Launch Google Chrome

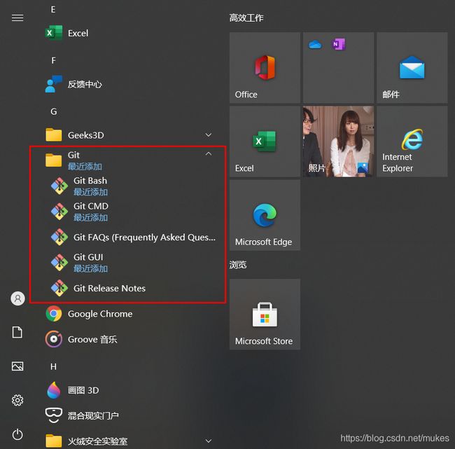pyautogui.click(x=127, y=314)
